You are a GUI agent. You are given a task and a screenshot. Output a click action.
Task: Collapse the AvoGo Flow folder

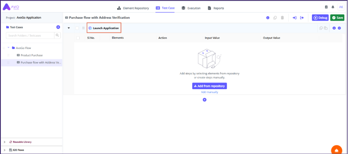(9, 48)
